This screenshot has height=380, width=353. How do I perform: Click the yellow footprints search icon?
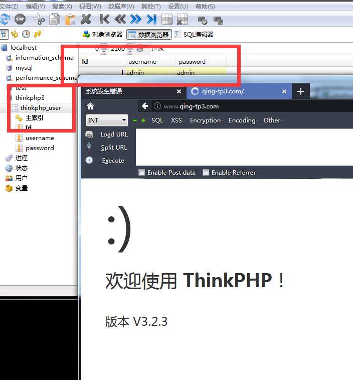(x=38, y=34)
